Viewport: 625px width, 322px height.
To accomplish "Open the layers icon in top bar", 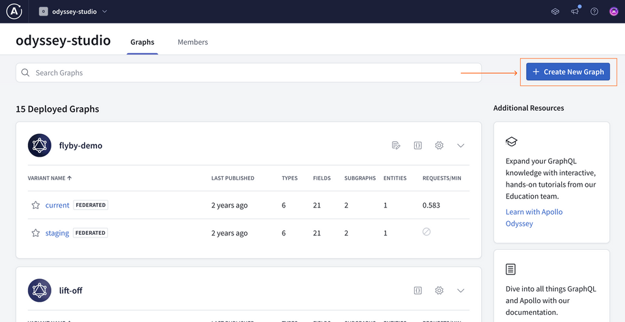I will pos(555,12).
